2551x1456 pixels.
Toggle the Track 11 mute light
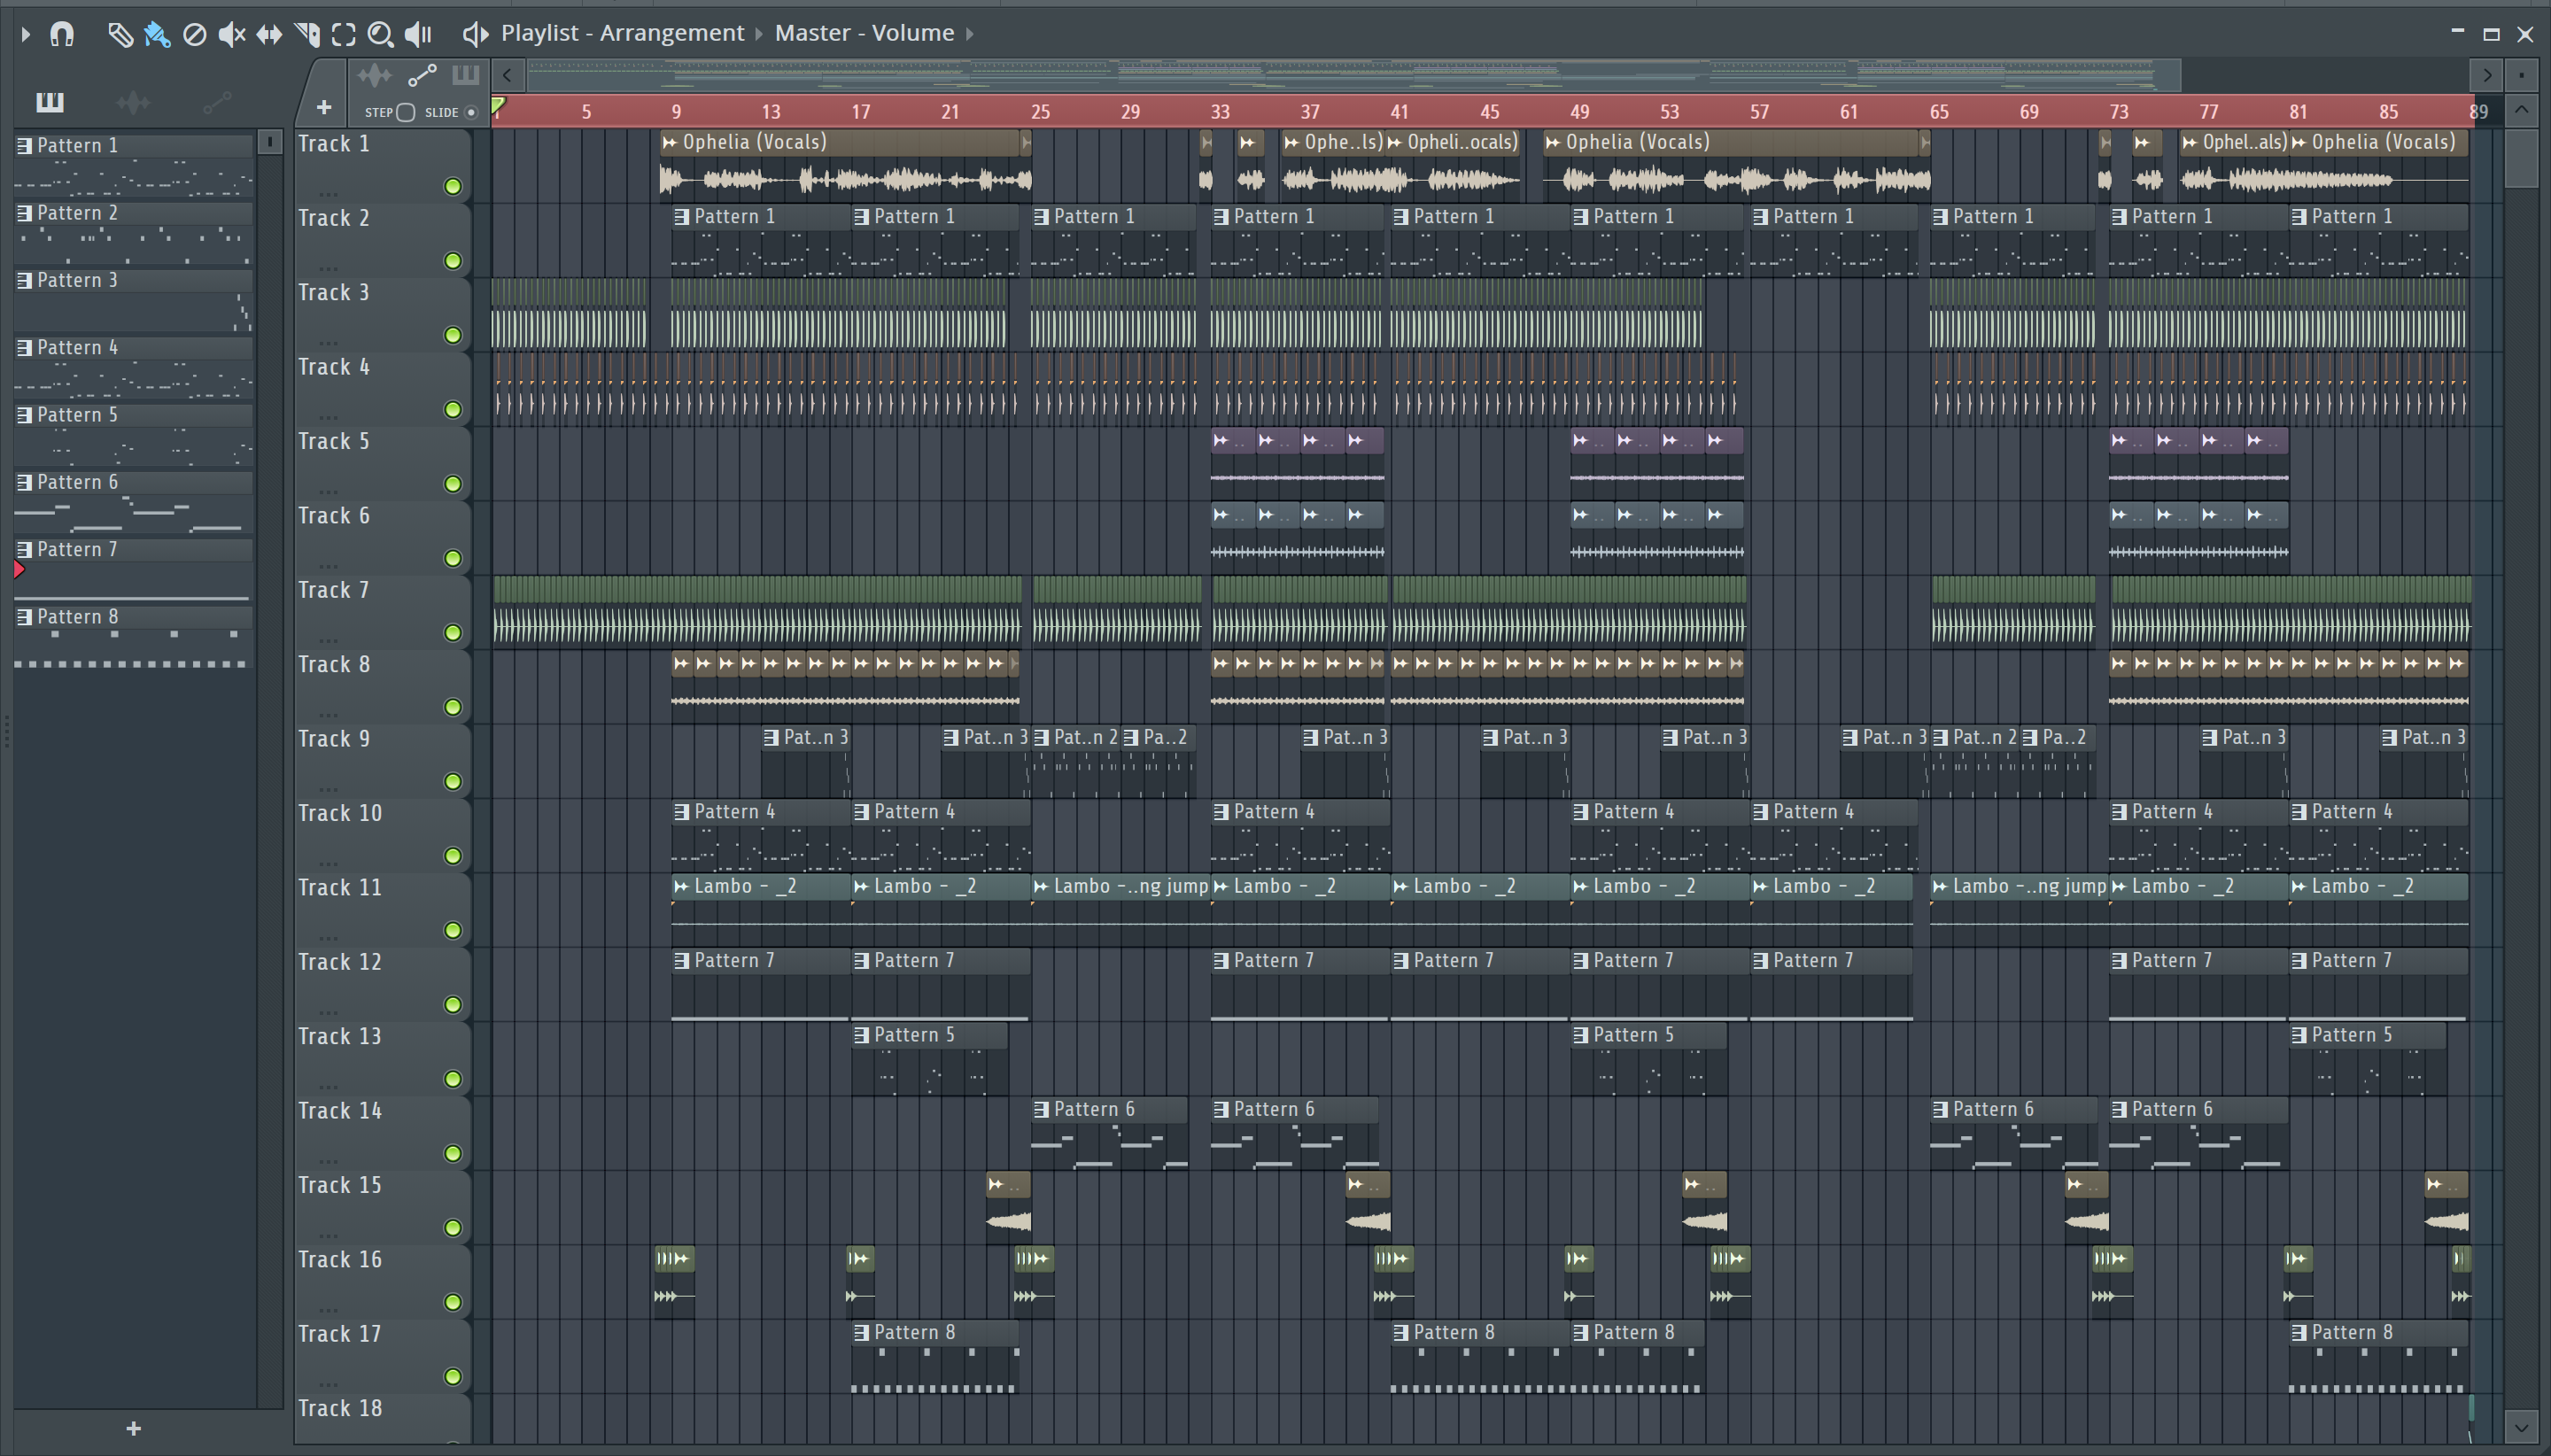pyautogui.click(x=453, y=930)
